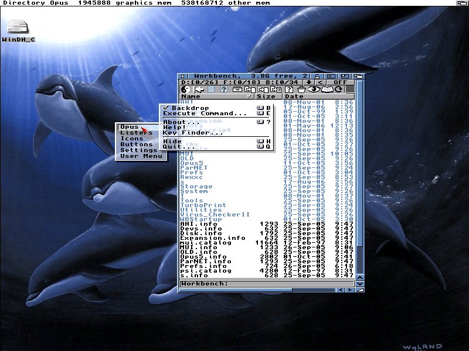Select the TurboPrint directory entry

coord(267,205)
